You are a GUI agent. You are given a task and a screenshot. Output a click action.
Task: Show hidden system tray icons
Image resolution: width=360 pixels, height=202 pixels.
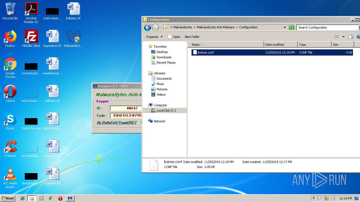[x=314, y=198]
